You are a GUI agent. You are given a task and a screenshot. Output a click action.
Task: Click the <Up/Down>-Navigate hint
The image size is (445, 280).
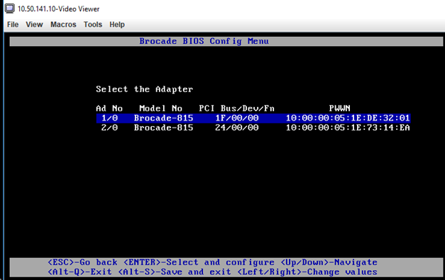(x=329, y=262)
